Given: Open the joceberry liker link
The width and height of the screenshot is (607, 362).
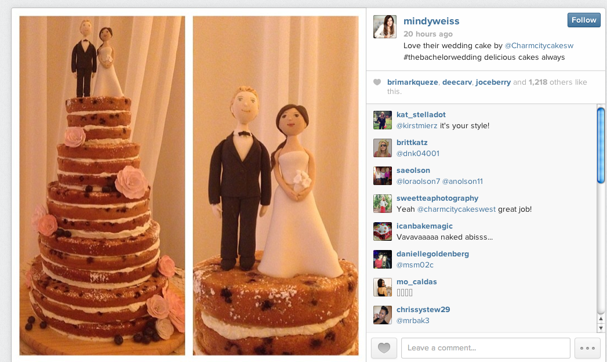Looking at the screenshot, I should tap(493, 82).
